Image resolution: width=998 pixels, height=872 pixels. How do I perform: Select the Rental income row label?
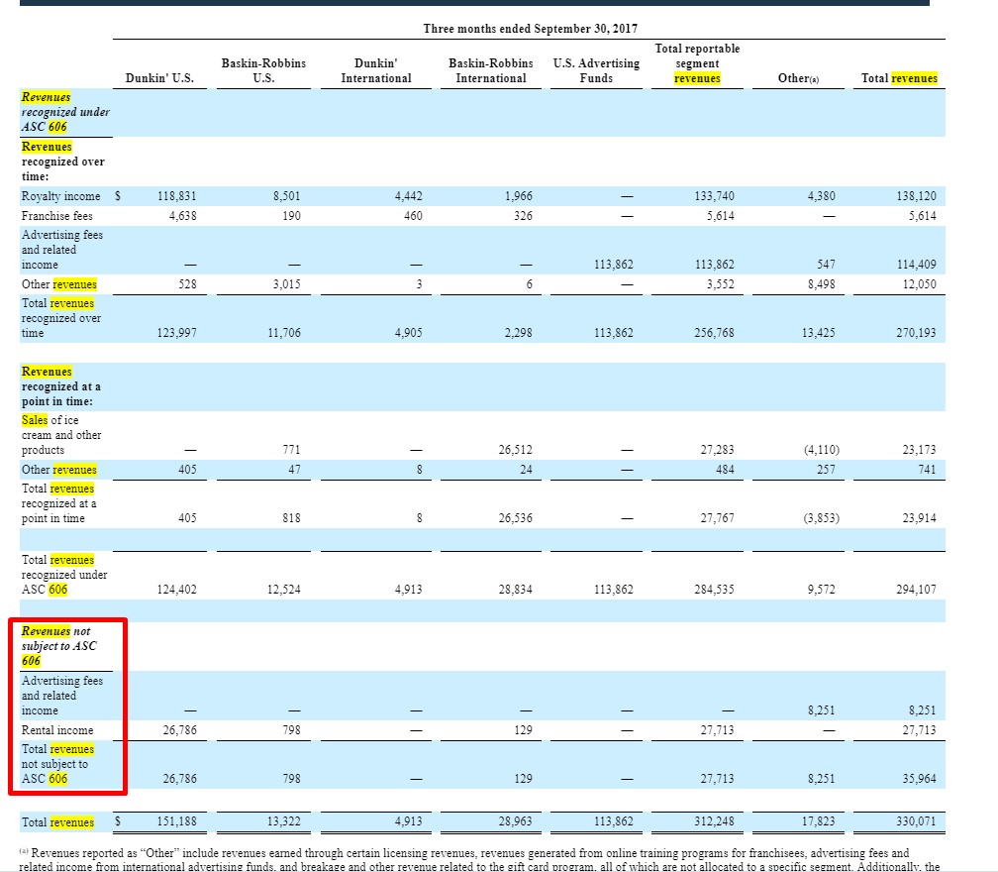pyautogui.click(x=57, y=730)
